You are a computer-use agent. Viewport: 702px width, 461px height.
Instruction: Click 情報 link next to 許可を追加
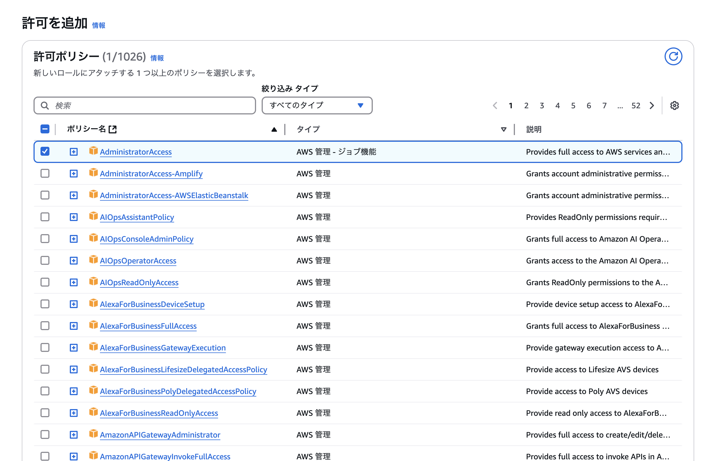point(99,25)
